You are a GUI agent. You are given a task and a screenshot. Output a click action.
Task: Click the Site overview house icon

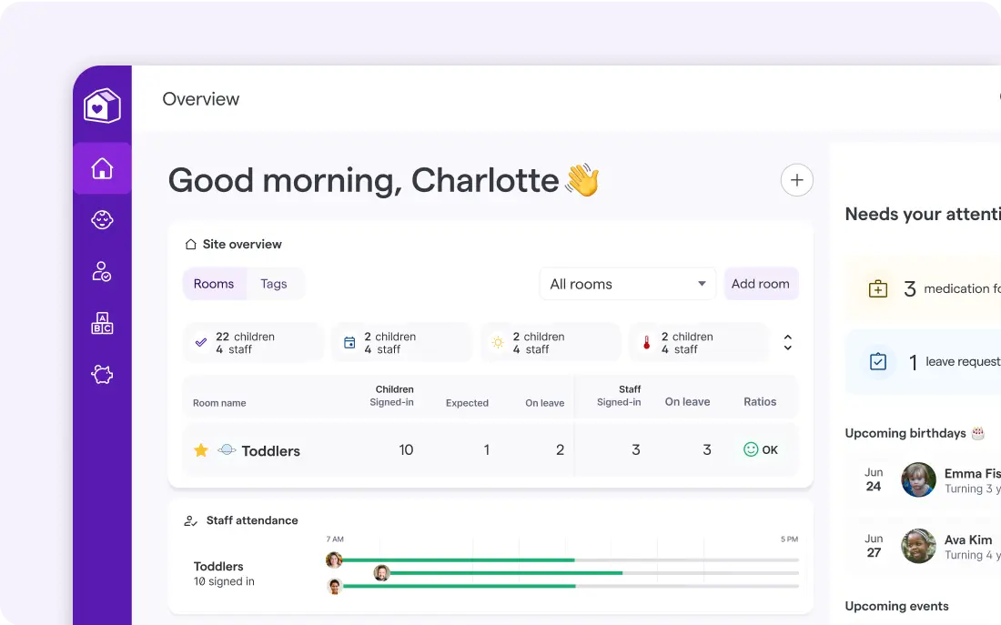coord(190,245)
